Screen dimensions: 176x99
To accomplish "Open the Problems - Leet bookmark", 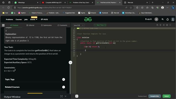I will [x=53, y=13].
